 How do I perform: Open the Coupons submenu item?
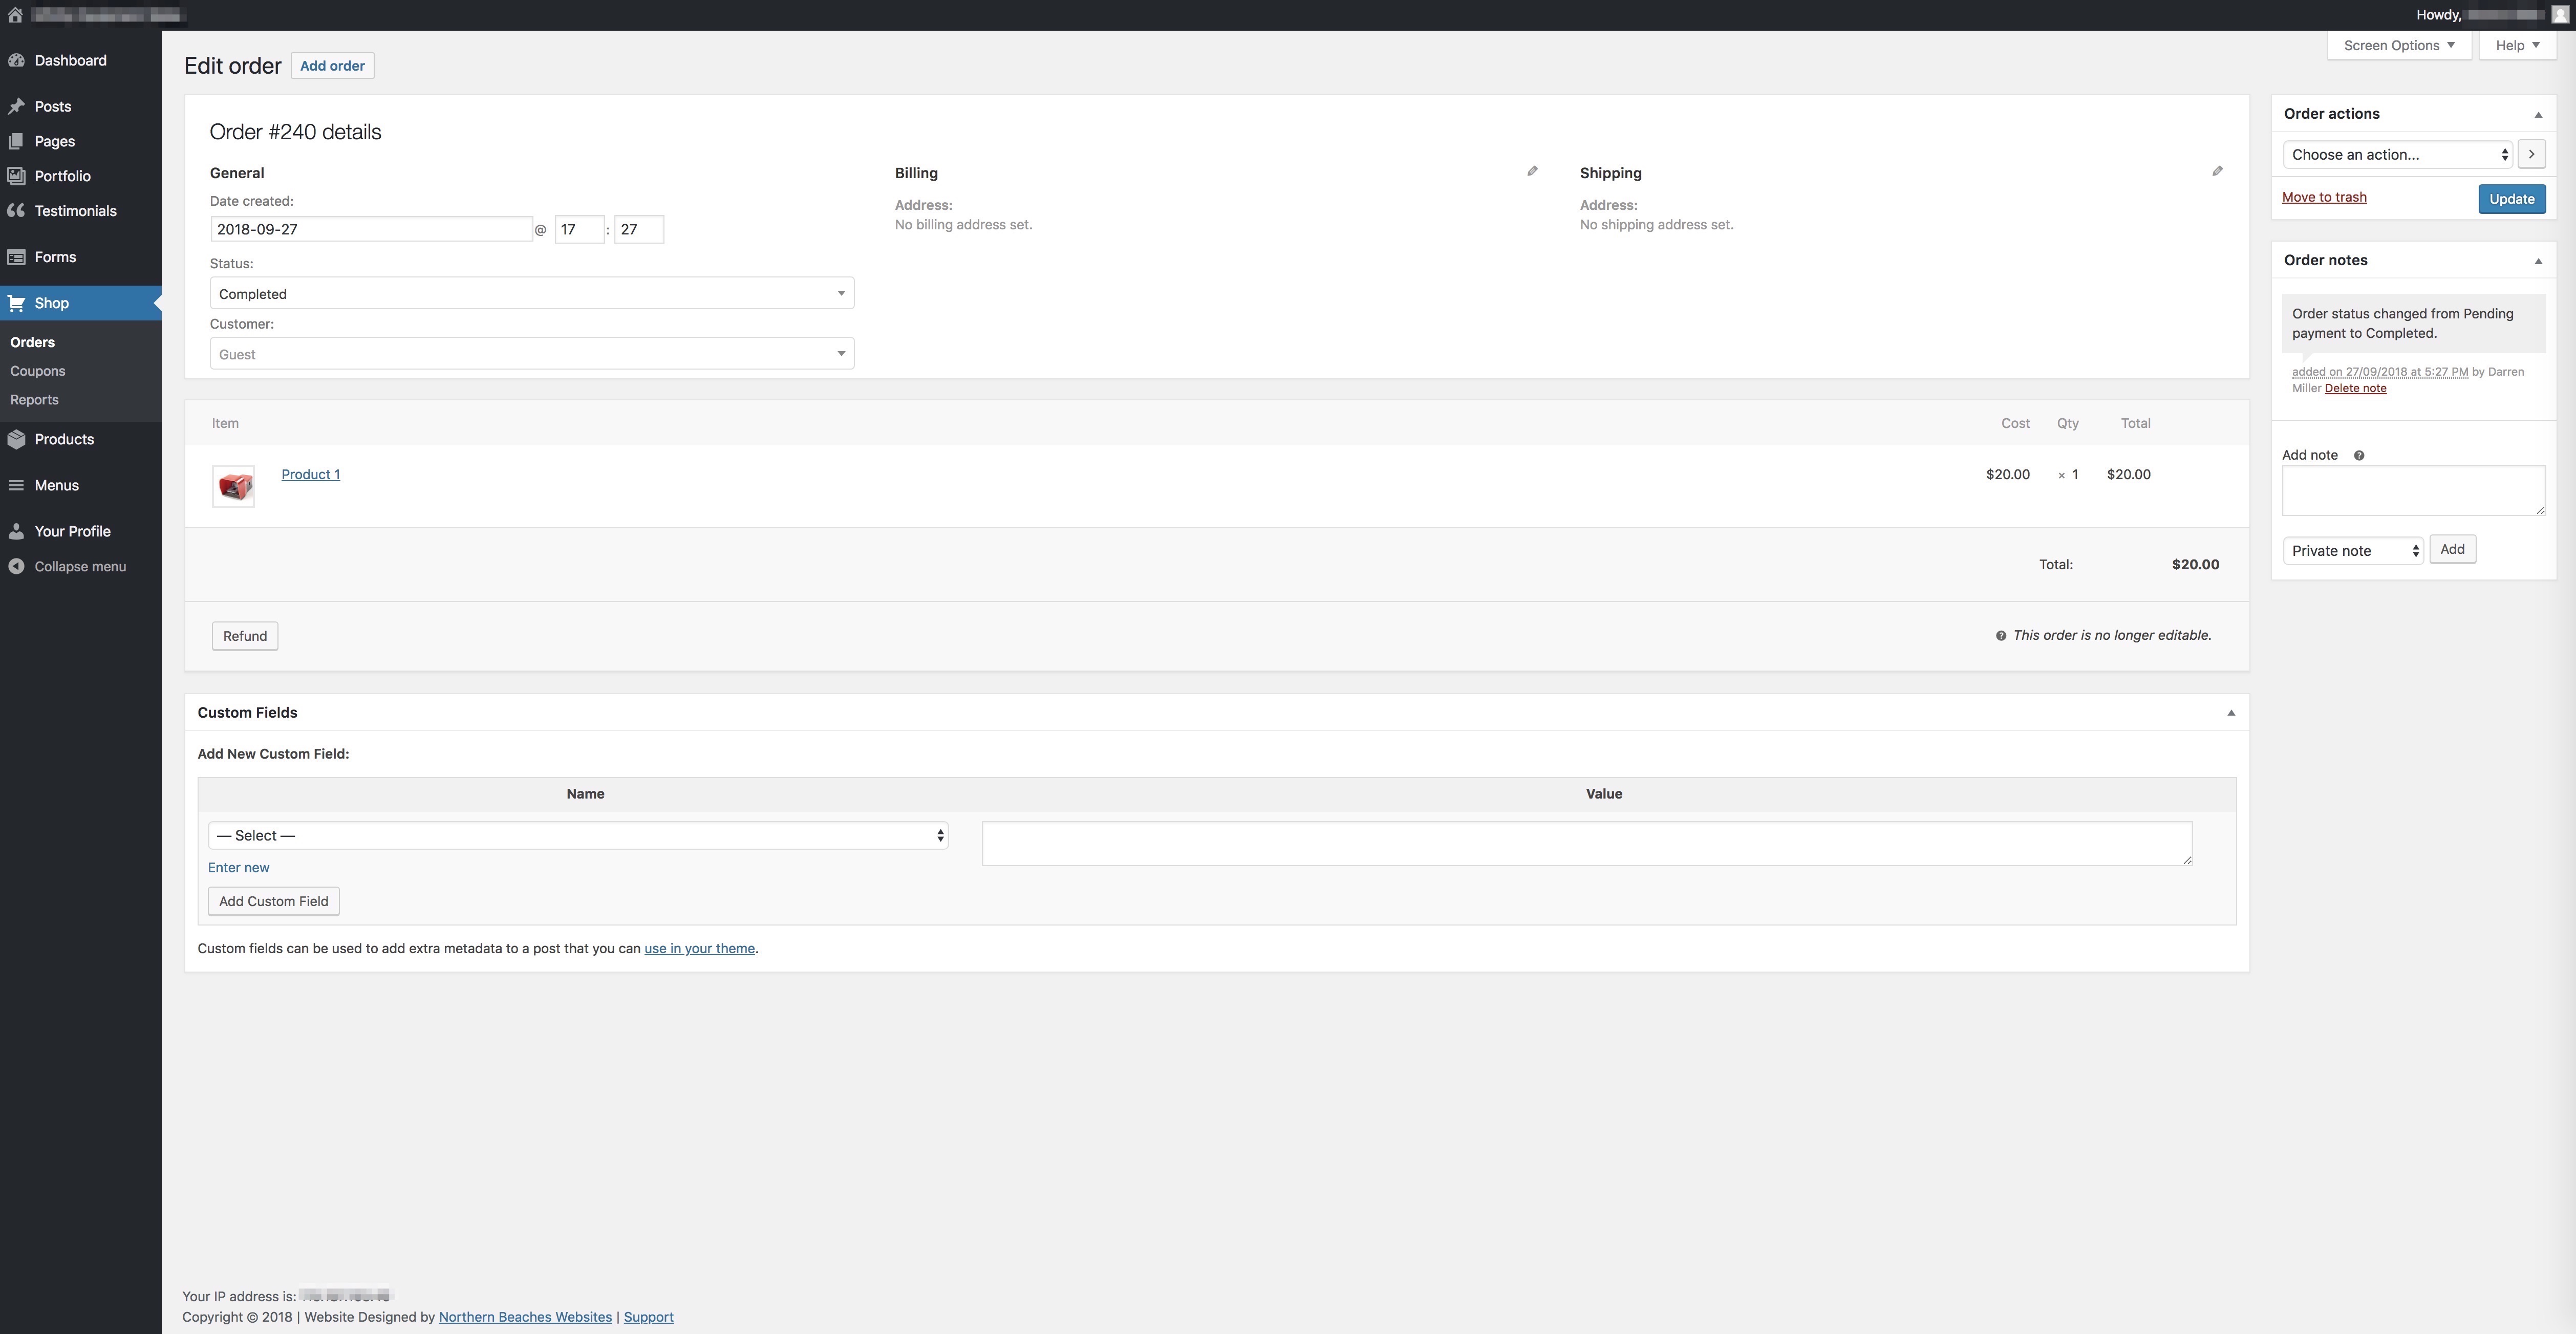point(38,371)
